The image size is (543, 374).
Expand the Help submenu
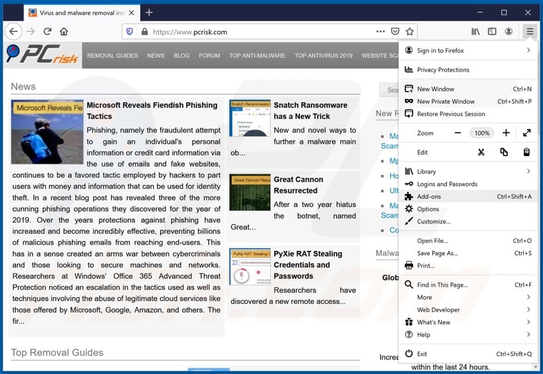click(x=468, y=335)
